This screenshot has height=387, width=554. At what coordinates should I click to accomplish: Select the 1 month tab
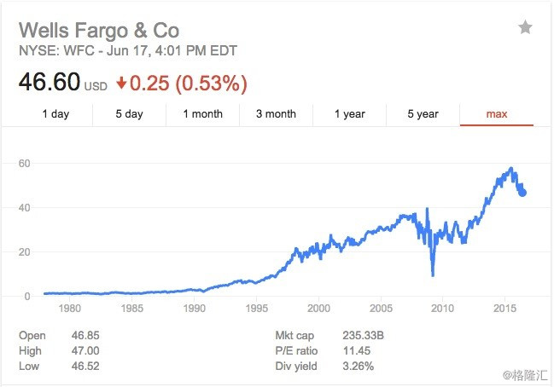pos(202,114)
